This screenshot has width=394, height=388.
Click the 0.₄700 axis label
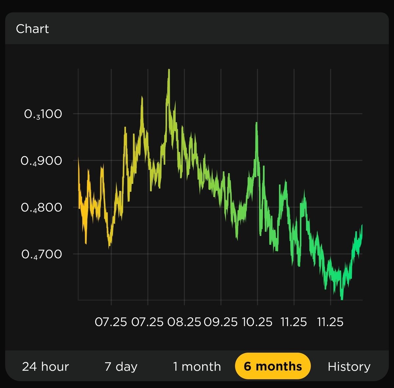point(44,254)
